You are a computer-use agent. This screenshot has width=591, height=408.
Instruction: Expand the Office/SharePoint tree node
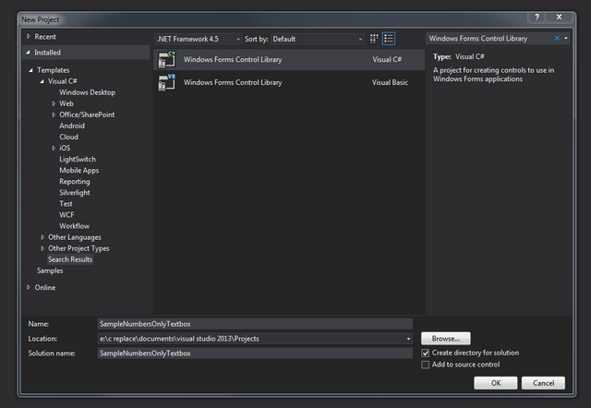(54, 114)
